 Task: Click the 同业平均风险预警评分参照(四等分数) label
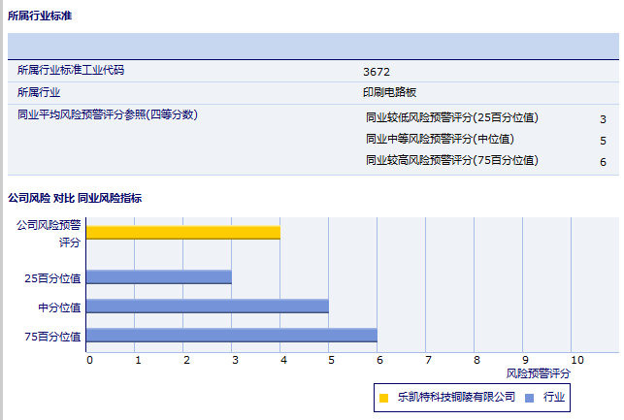[107, 114]
